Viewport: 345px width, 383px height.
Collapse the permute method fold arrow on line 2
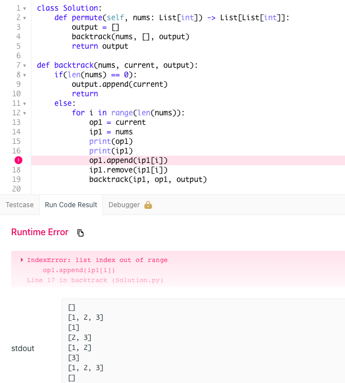(25, 18)
